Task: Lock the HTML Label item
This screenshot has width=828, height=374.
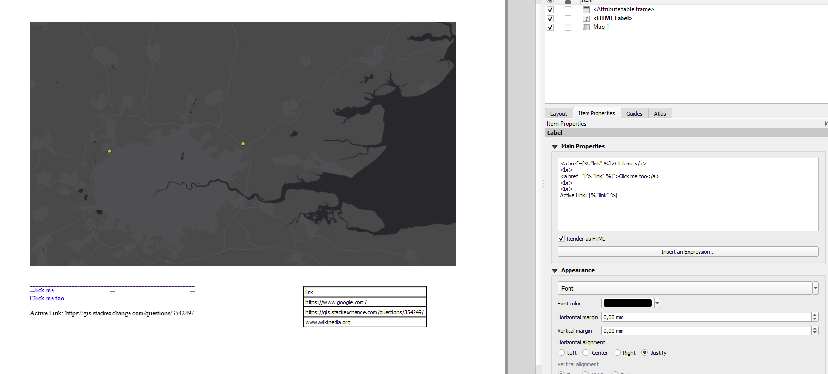Action: pyautogui.click(x=568, y=19)
